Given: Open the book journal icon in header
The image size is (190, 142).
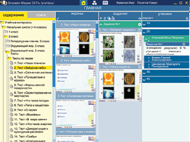Looking at the screenshot, I should coord(105,3).
